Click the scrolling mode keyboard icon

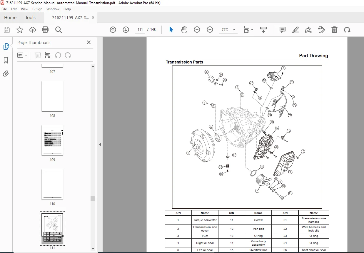tap(263, 30)
